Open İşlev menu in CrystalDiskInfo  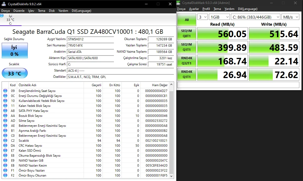[x=31, y=11]
